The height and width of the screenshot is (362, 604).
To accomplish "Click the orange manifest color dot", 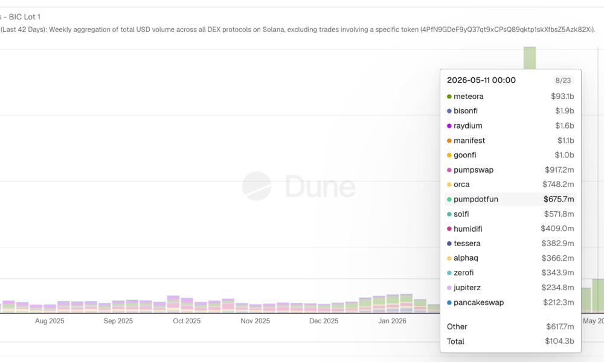I will click(449, 141).
